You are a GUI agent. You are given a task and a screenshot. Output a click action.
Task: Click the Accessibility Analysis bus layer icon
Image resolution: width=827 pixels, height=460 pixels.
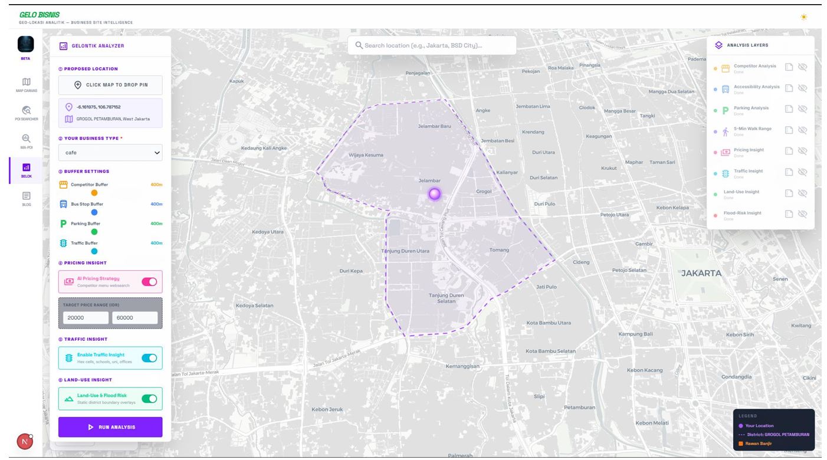click(x=726, y=90)
